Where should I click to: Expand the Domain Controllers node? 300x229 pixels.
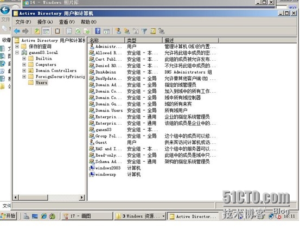24,71
